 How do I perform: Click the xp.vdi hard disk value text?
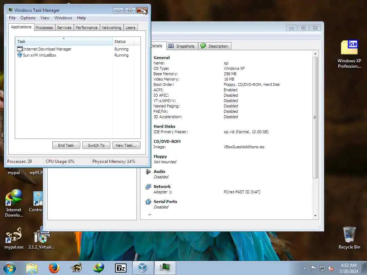(x=246, y=132)
